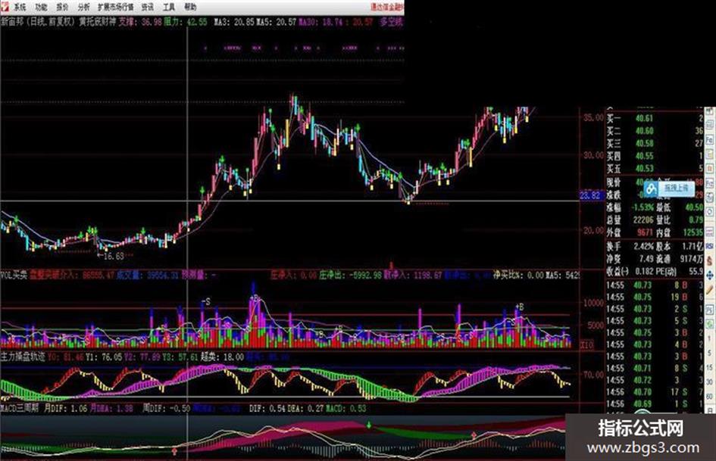This screenshot has width=716, height=461.
Task: Switch to the 15-minute period in sidebar
Action: coord(710,366)
